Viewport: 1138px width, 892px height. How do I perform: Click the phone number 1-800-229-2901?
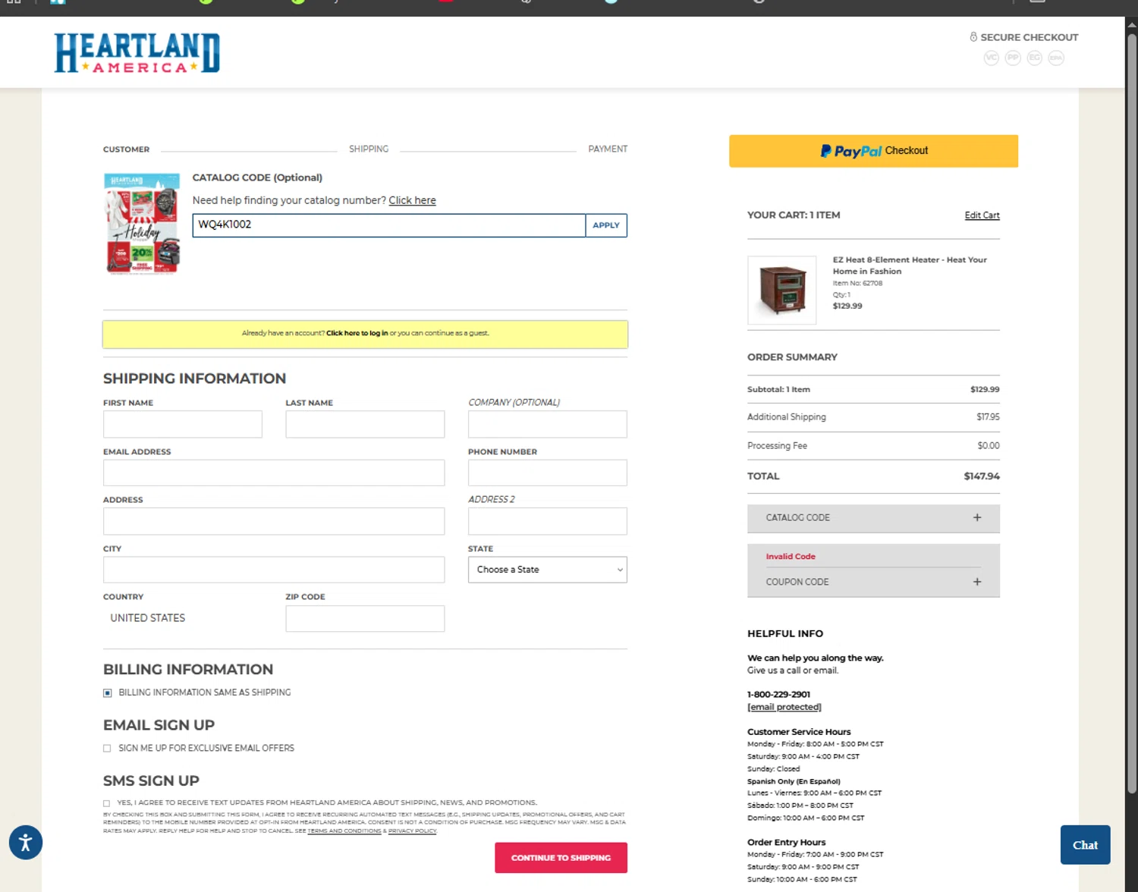point(778,694)
